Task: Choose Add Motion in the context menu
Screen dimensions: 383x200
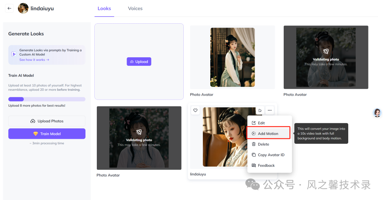Action: pyautogui.click(x=268, y=134)
